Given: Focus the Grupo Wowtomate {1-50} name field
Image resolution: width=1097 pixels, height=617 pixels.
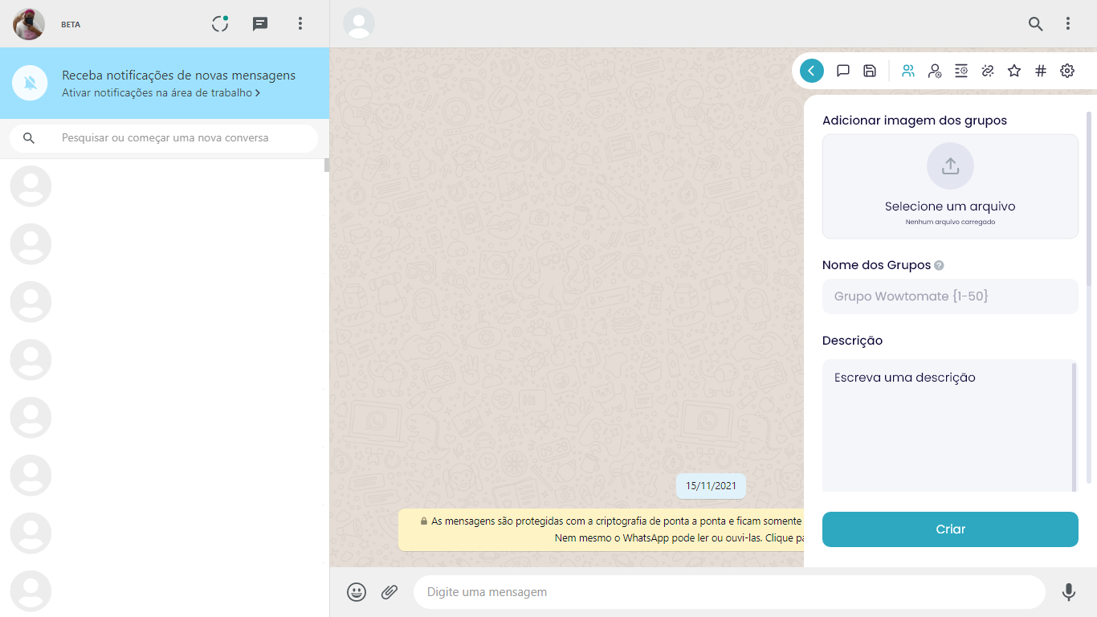Looking at the screenshot, I should click(x=950, y=296).
